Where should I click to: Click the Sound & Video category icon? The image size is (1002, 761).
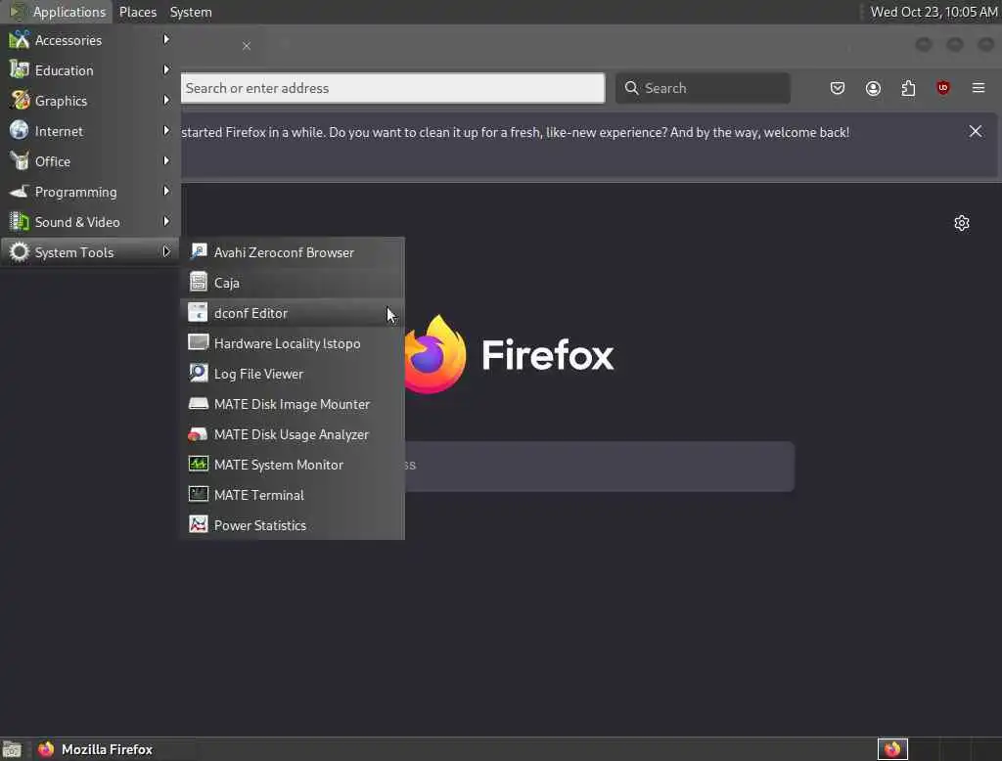point(20,222)
